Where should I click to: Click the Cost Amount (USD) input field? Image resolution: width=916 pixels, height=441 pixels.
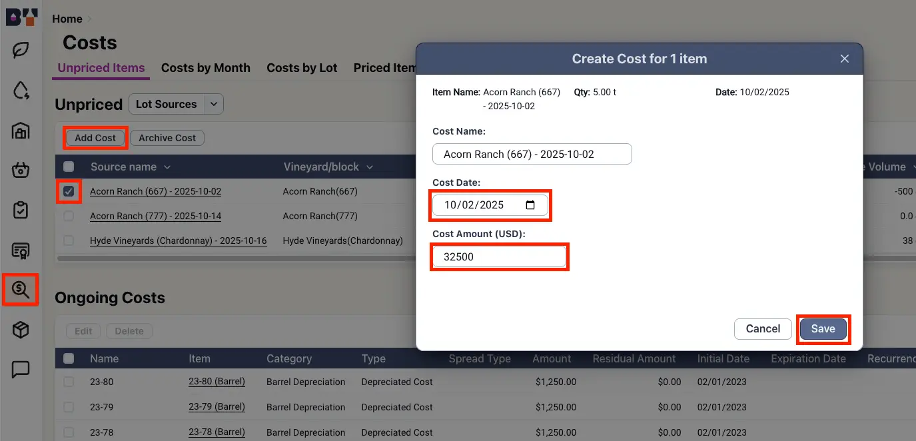[x=499, y=256]
